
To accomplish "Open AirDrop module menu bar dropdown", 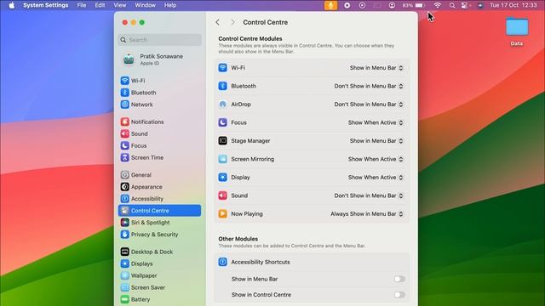I will (369, 105).
